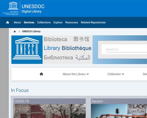Go to home via the navbar house icon
This screenshot has height=118, width=147.
[8, 22]
